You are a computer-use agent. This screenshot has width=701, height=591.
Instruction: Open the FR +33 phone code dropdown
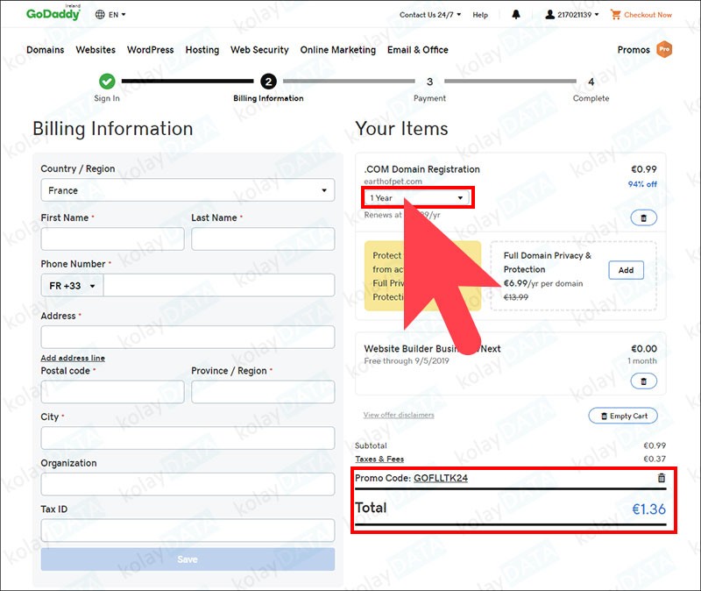coord(73,286)
